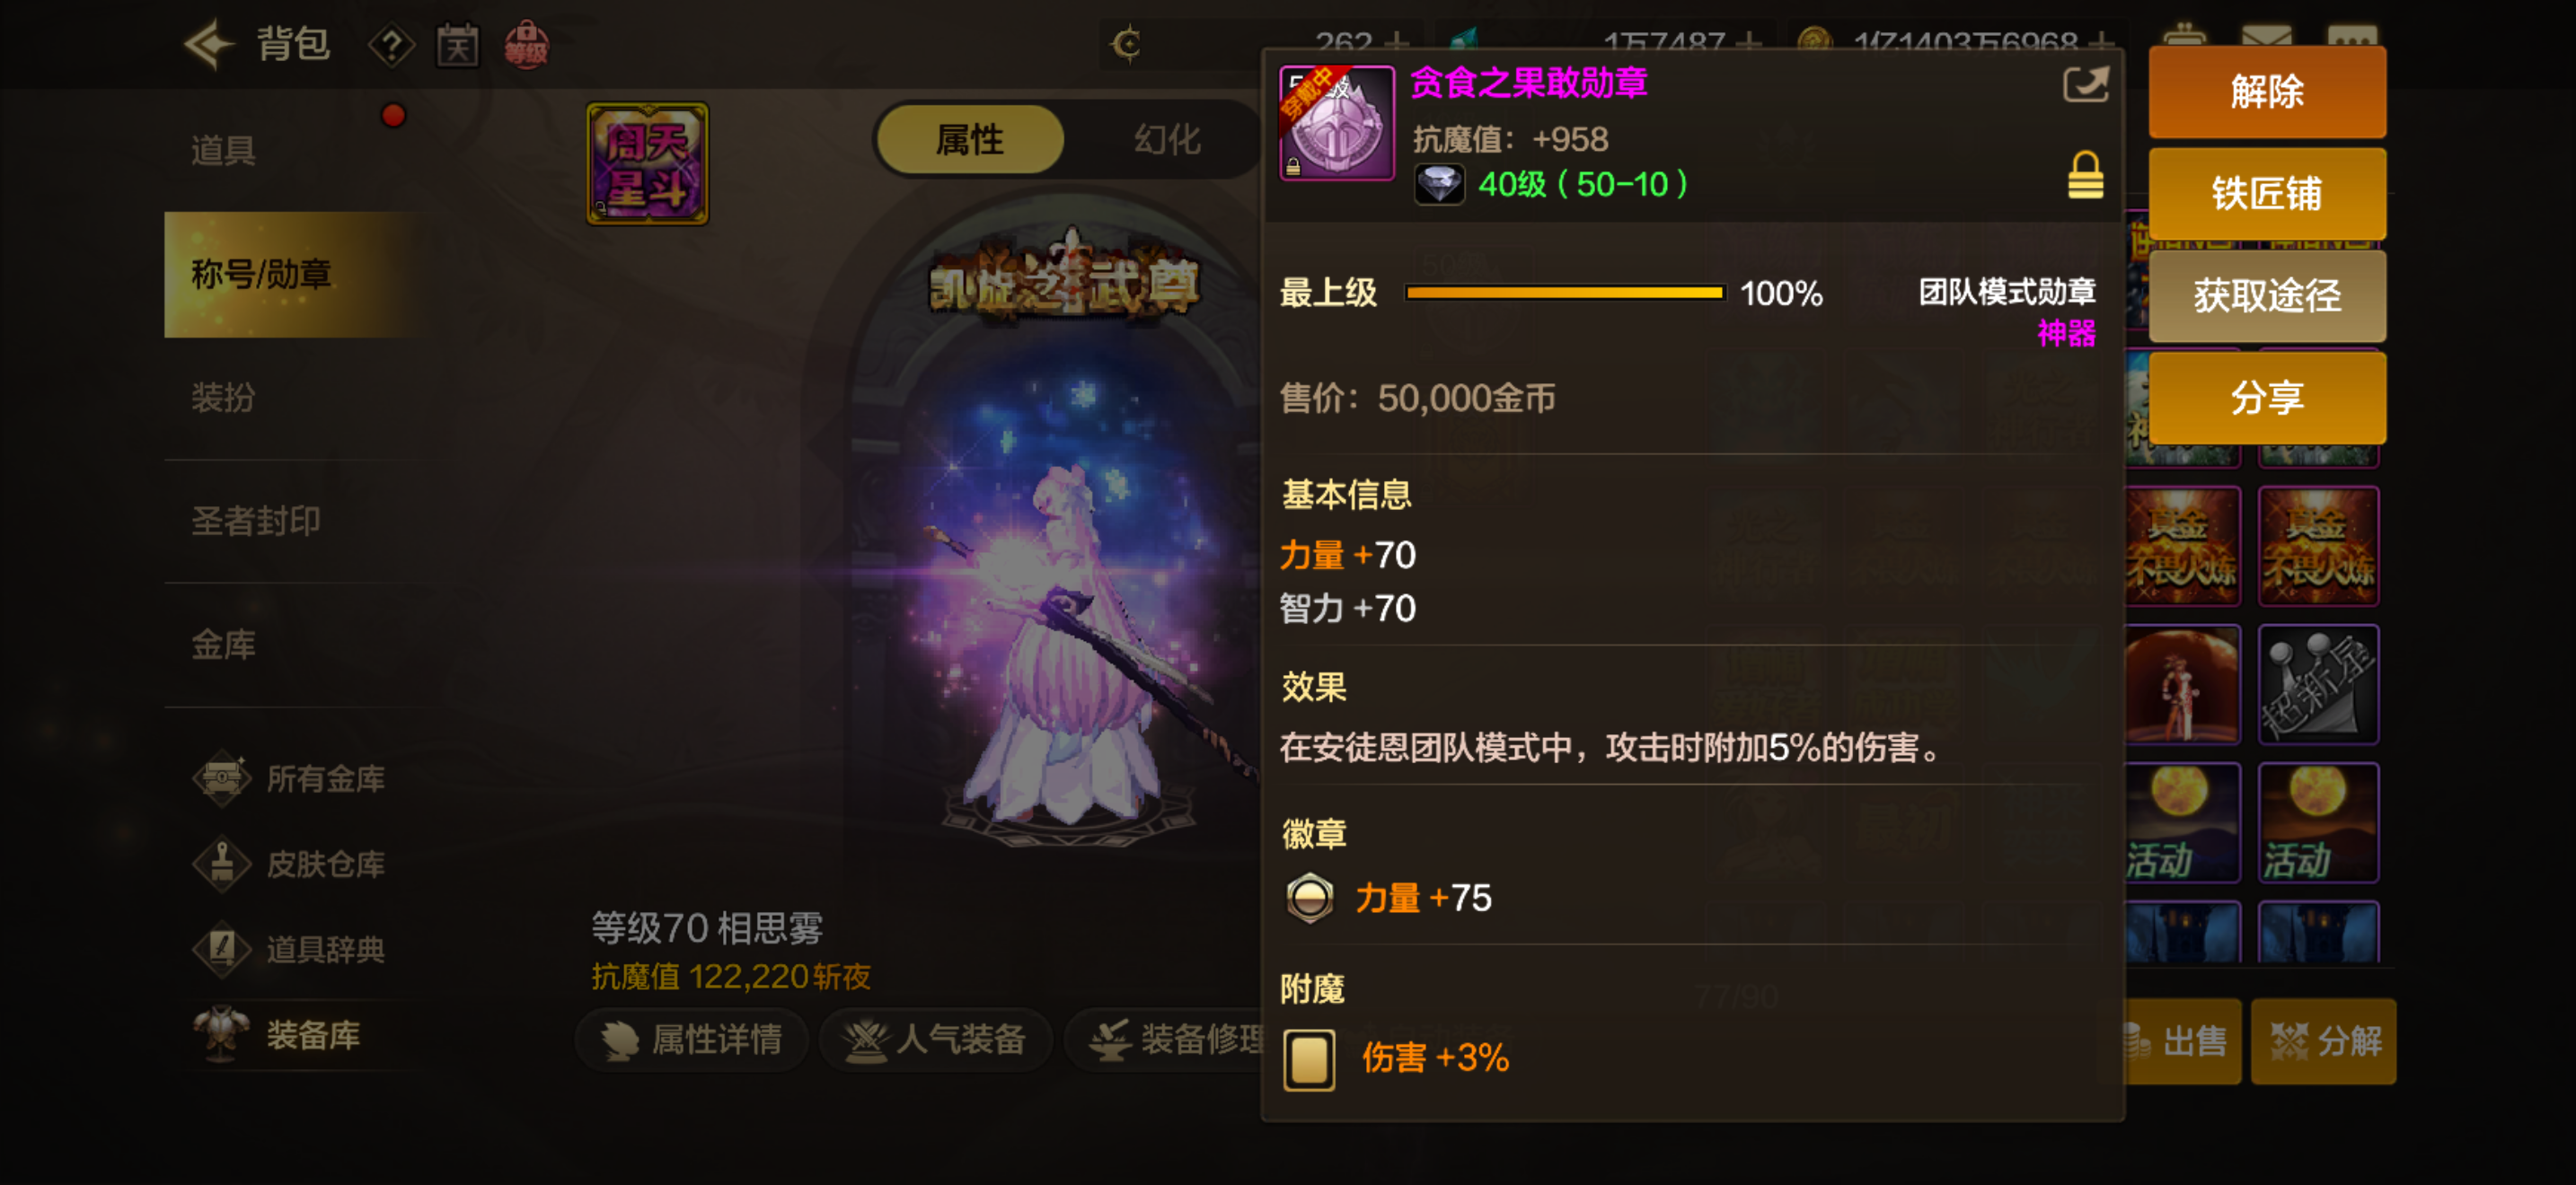
Task: Click the 最上级 progress bar
Action: coord(1565,293)
